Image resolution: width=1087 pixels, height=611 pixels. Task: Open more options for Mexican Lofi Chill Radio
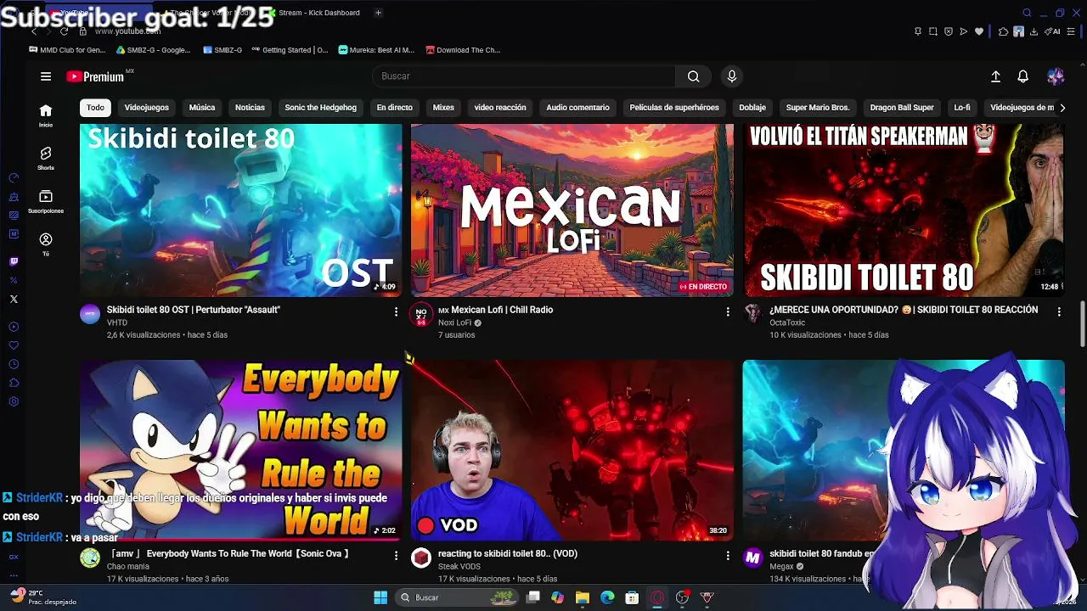728,312
